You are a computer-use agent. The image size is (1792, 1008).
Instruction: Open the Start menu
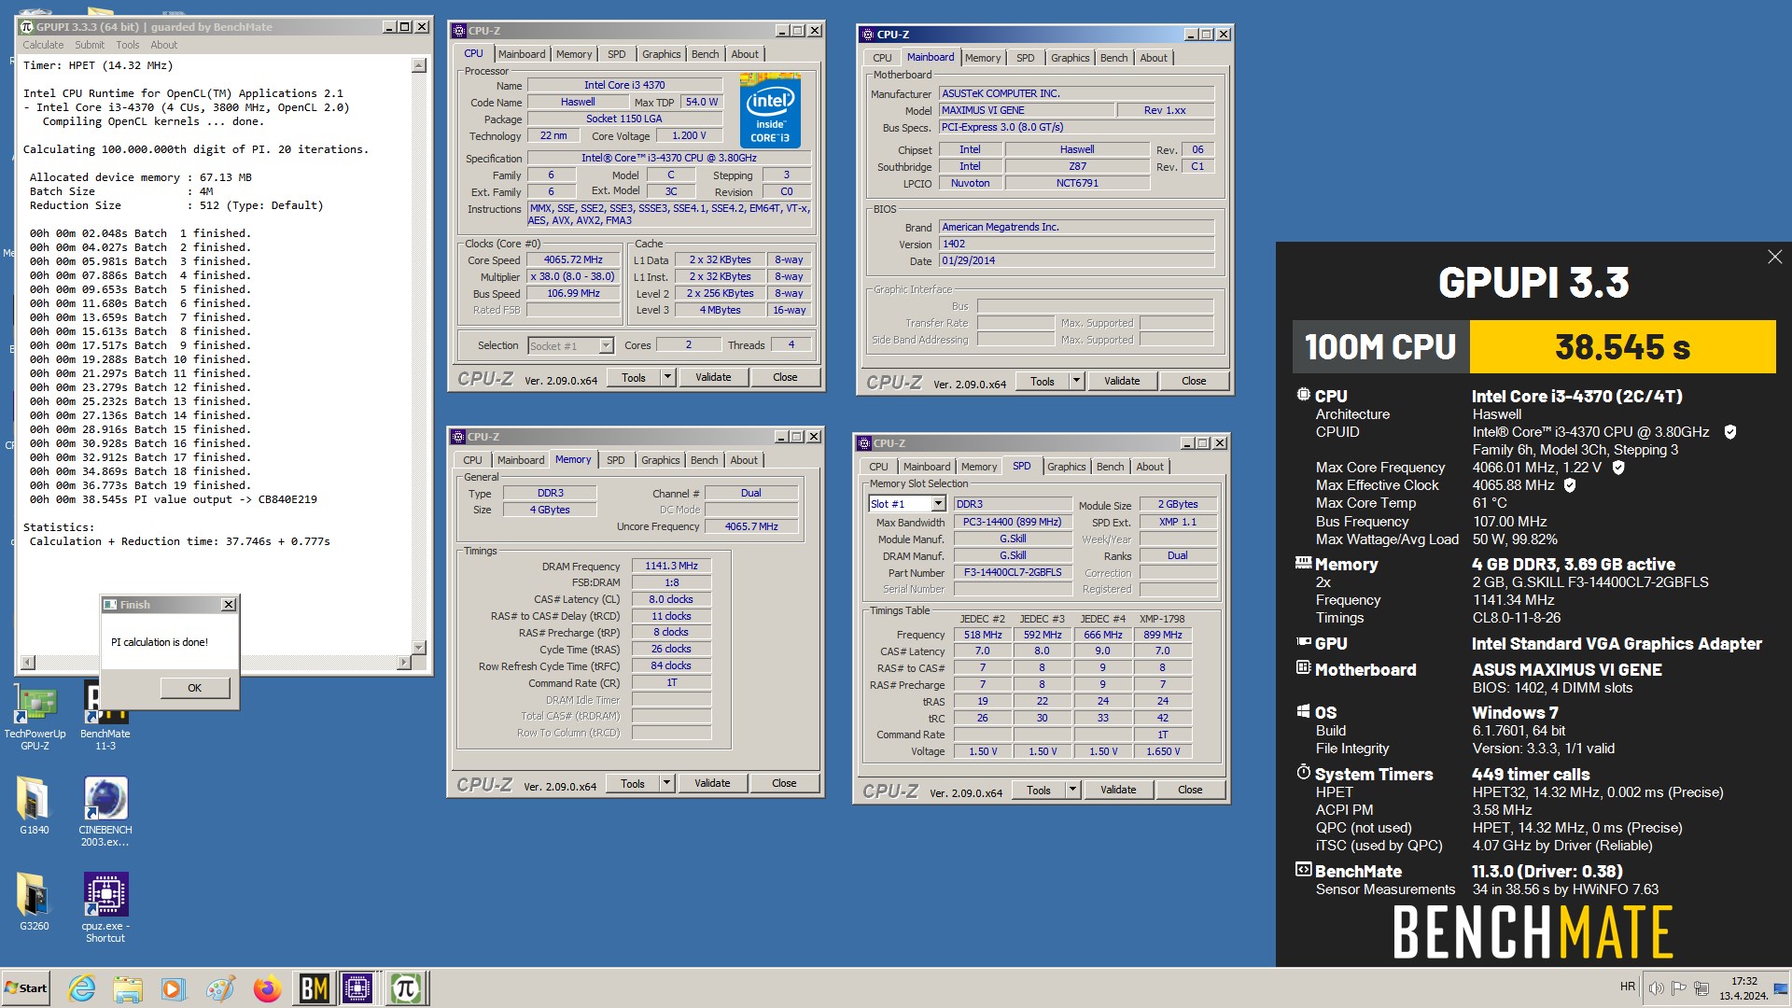tap(26, 988)
